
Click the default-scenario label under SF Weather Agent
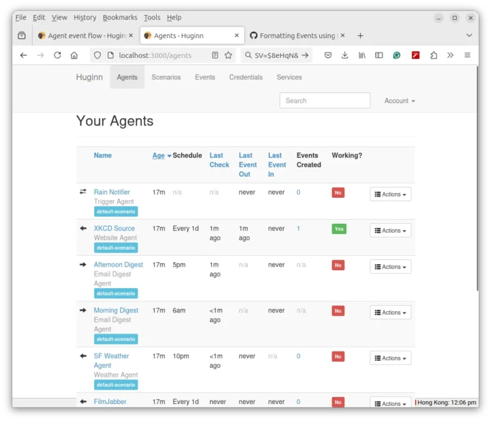pyautogui.click(x=116, y=385)
